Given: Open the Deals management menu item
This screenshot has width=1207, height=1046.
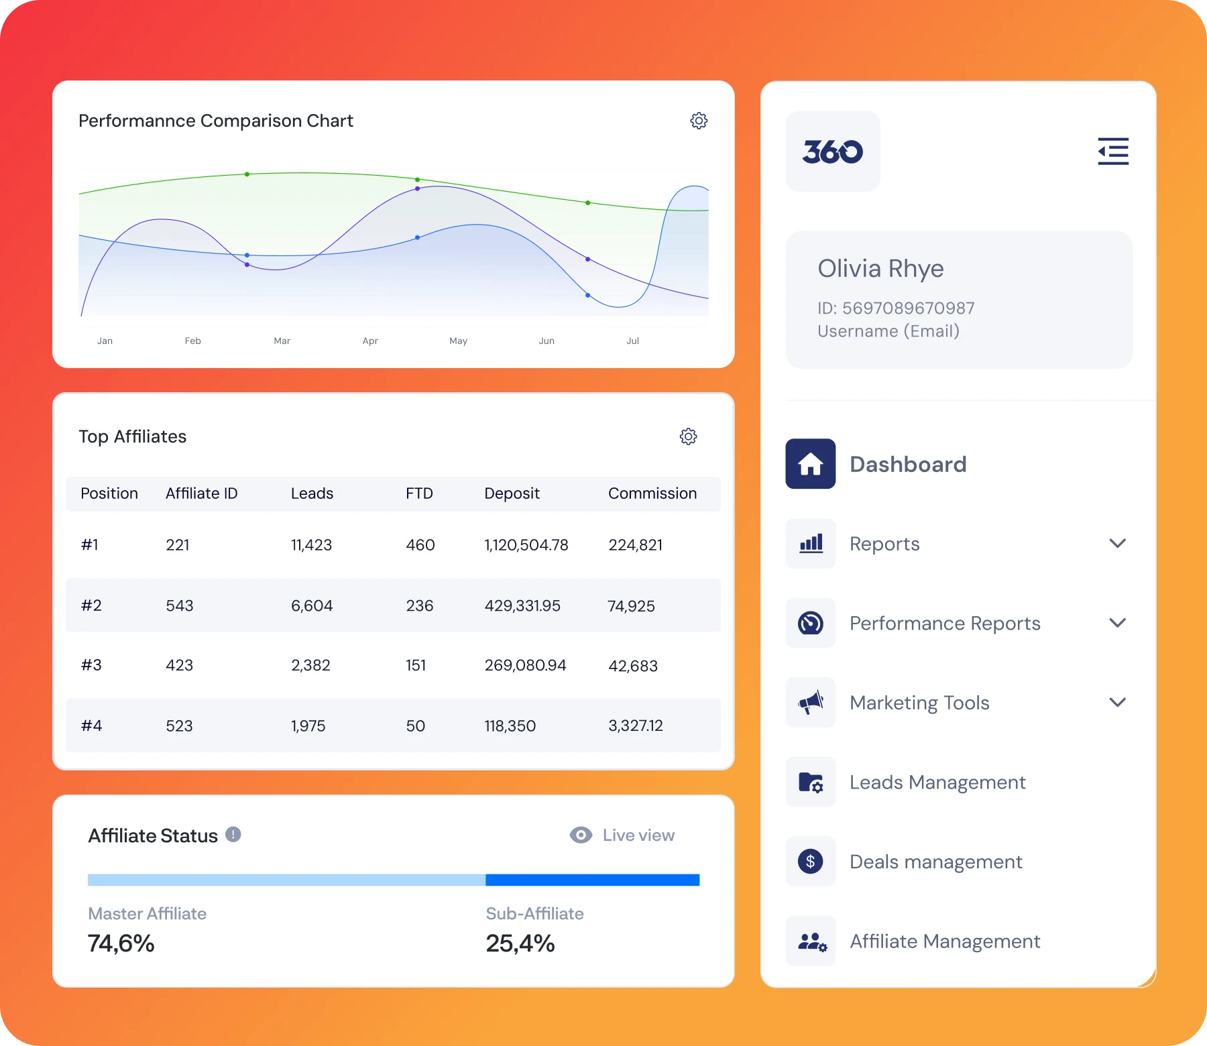Looking at the screenshot, I should (x=935, y=861).
